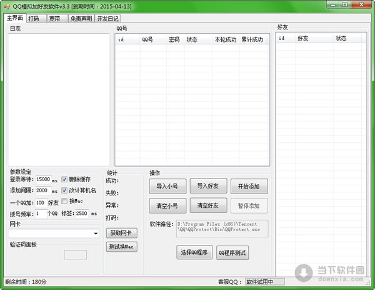
Task: Focus the 拨号频率 input field
Action: [41, 214]
